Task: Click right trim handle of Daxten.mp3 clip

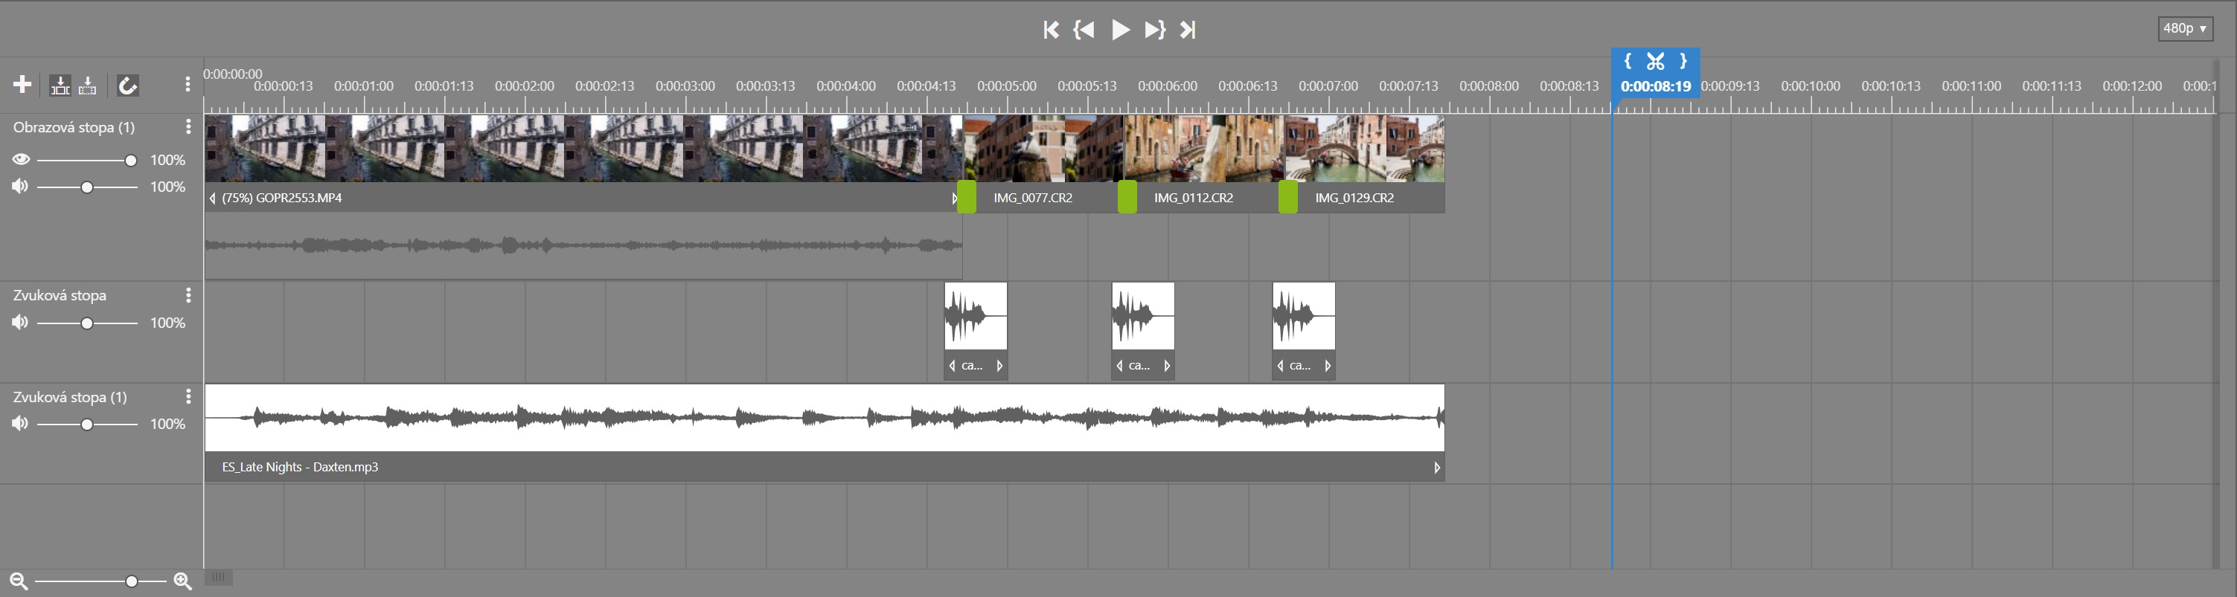Action: pos(1437,468)
